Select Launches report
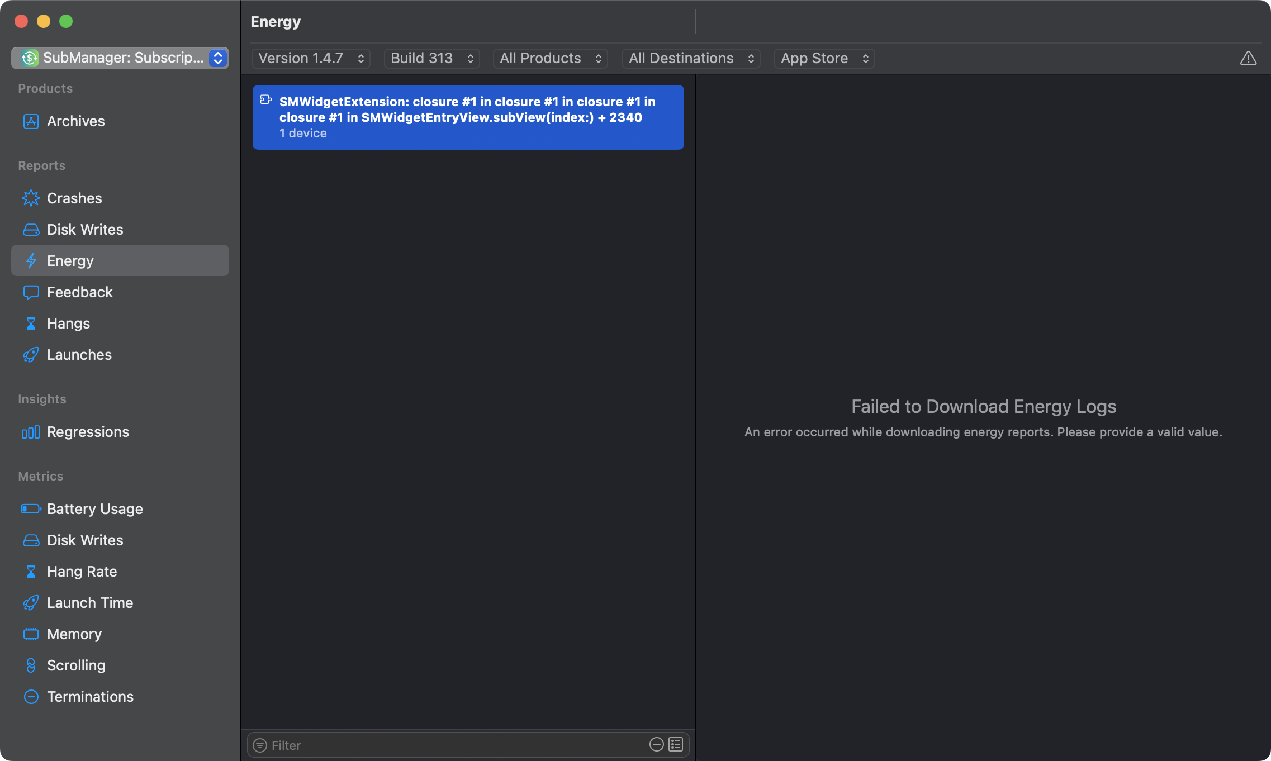The width and height of the screenshot is (1271, 761). coord(120,355)
